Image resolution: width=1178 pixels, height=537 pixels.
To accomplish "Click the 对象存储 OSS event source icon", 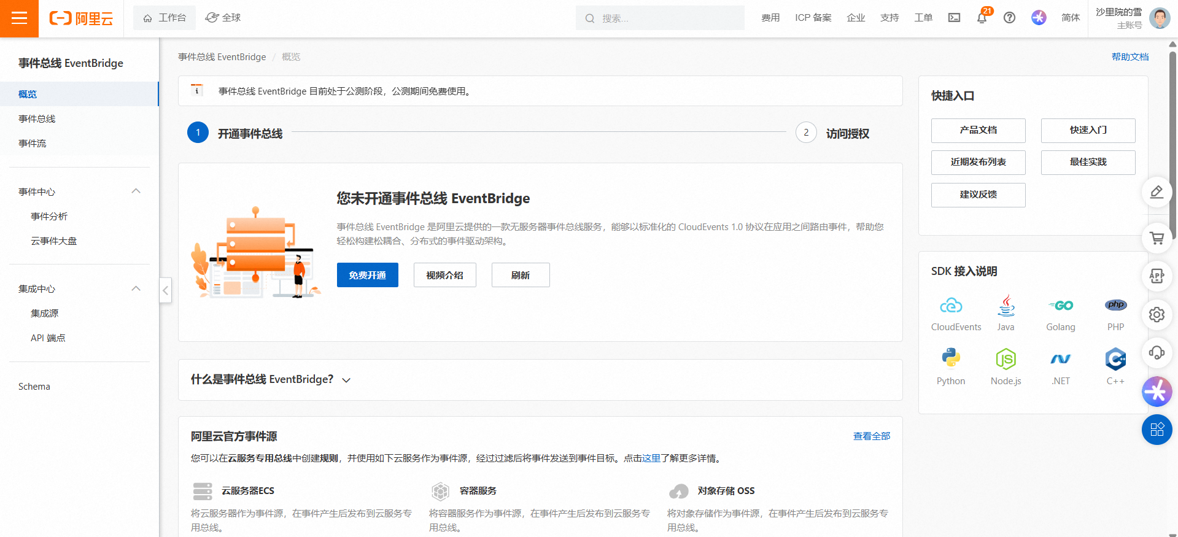I will point(678,492).
